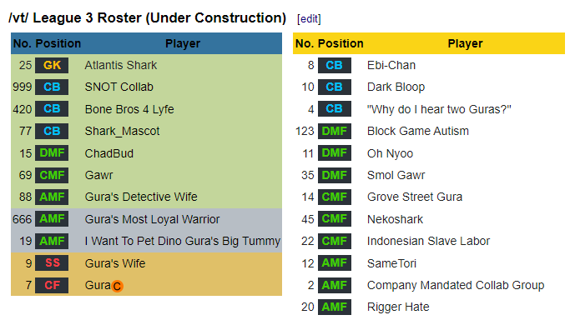
Task: Click the CMF badge beside Gawr
Action: point(52,175)
